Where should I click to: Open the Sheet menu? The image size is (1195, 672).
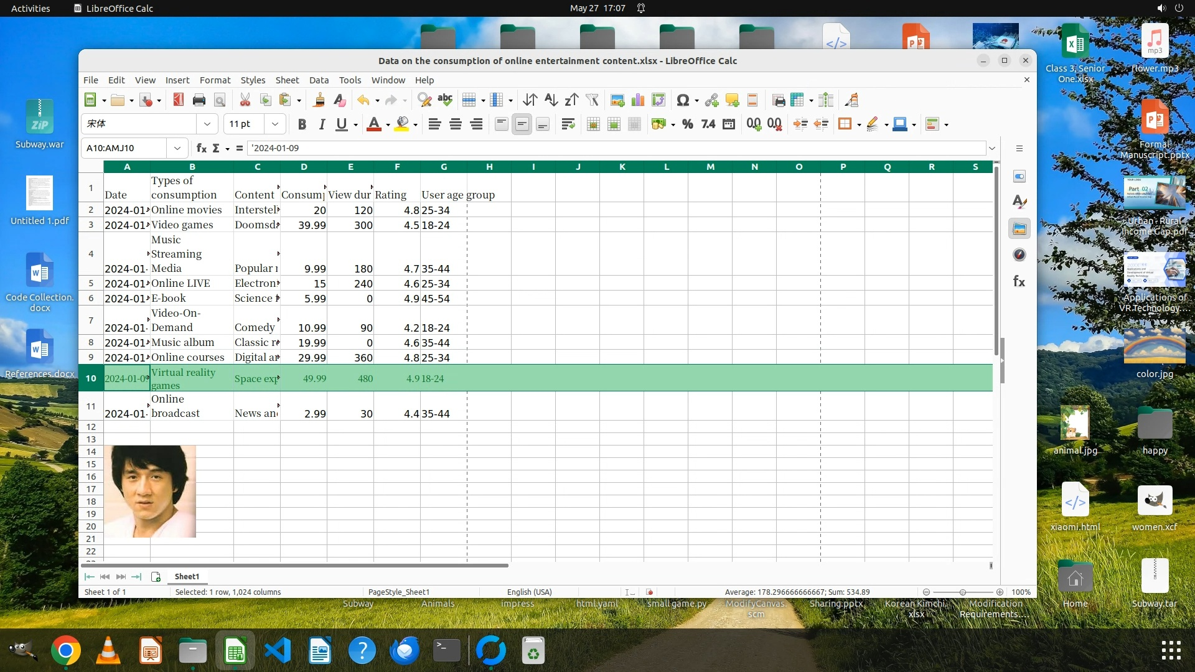(287, 80)
